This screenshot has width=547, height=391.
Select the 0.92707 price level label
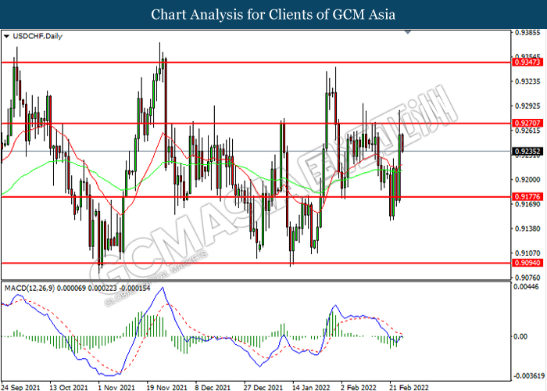pyautogui.click(x=527, y=123)
